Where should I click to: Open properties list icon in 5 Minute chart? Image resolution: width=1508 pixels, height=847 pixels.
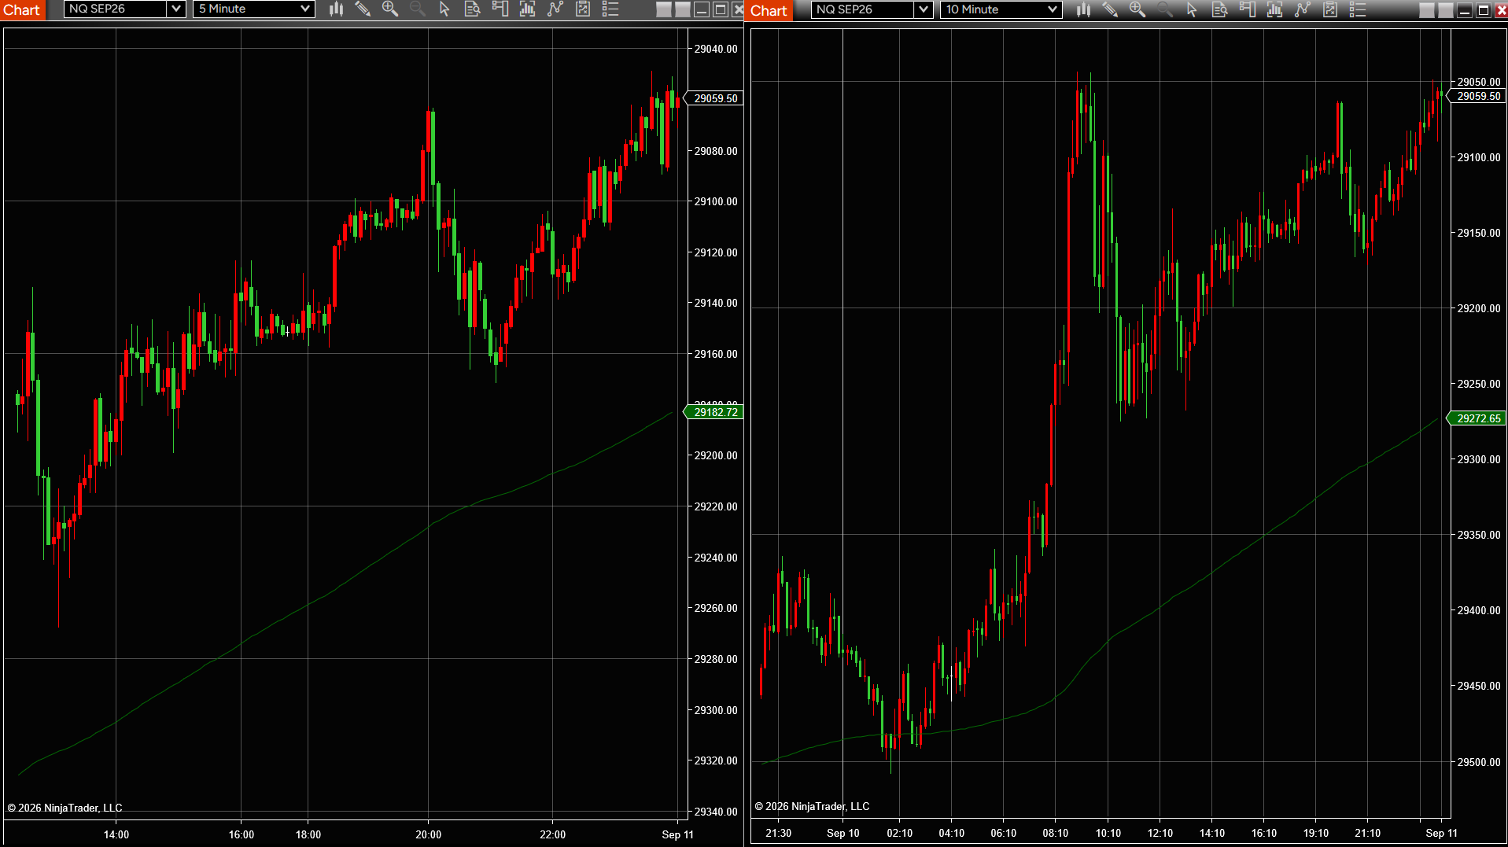click(x=610, y=9)
